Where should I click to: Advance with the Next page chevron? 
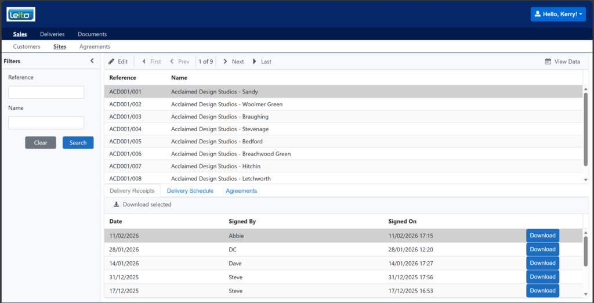coord(225,62)
